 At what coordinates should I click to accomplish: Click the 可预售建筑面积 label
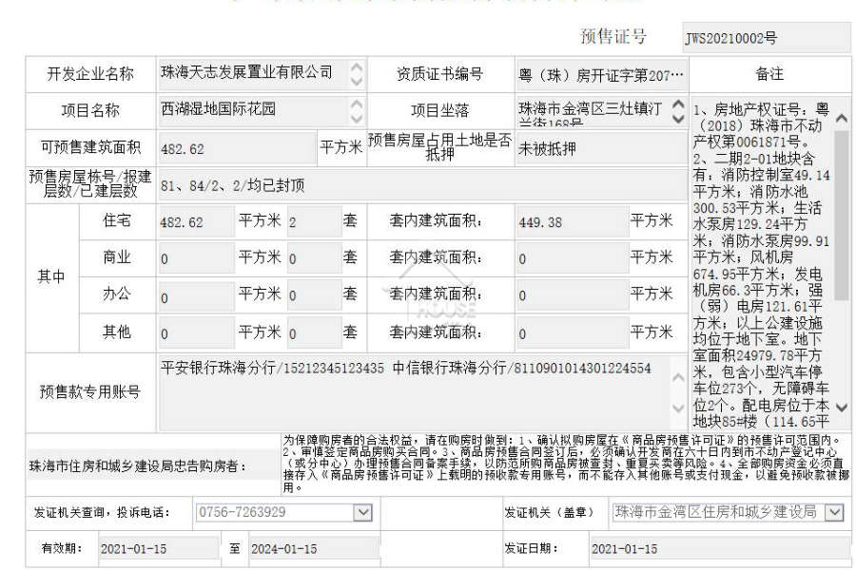(x=90, y=147)
